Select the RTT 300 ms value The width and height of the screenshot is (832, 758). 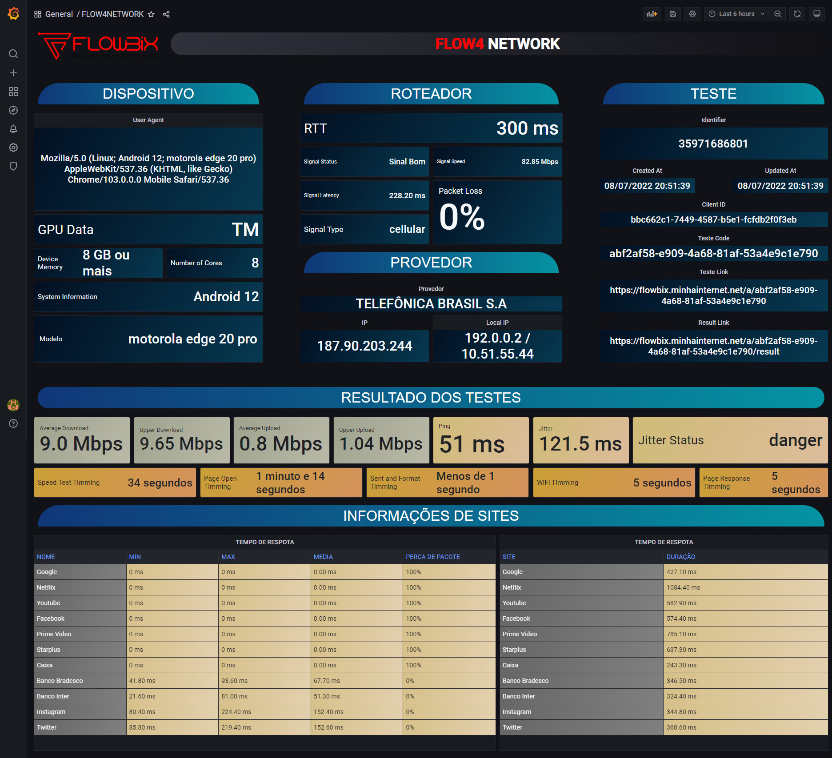click(x=527, y=128)
